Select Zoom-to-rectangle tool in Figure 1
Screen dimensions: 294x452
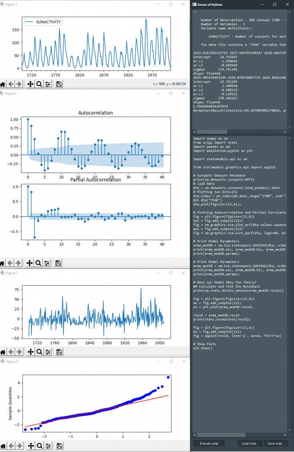click(39, 84)
